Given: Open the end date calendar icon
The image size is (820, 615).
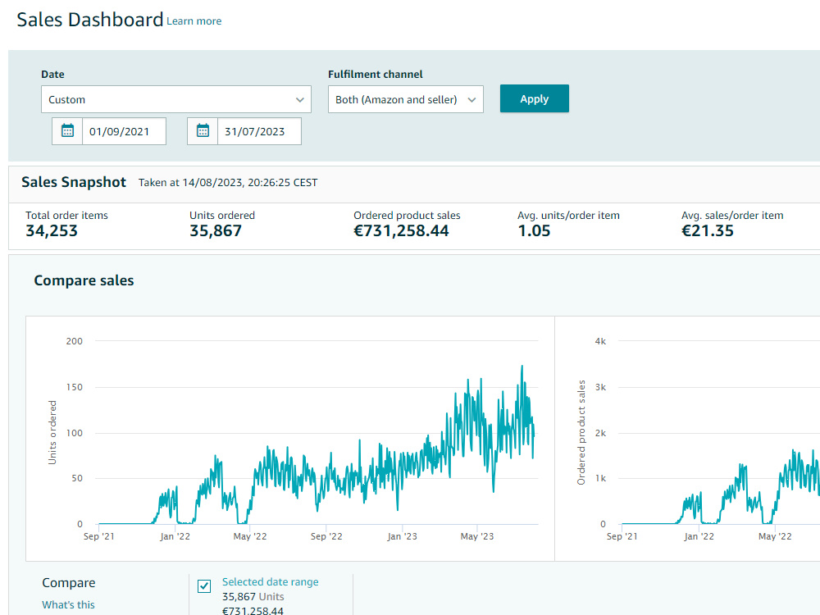Looking at the screenshot, I should [x=203, y=130].
